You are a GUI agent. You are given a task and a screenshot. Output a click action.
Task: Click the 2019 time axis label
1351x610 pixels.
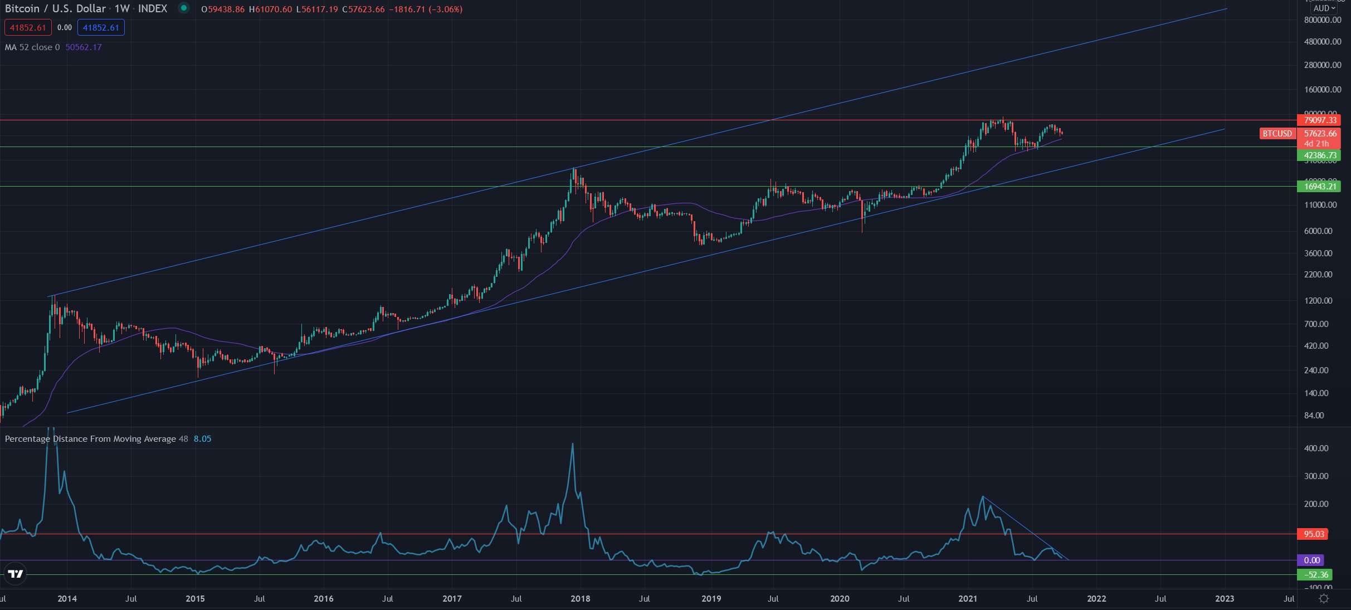point(711,599)
